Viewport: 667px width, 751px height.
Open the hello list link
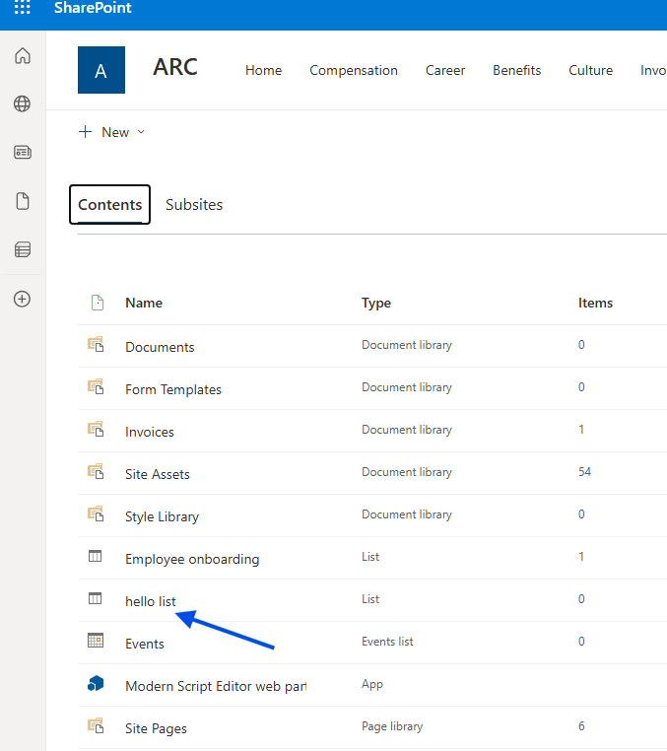(151, 601)
